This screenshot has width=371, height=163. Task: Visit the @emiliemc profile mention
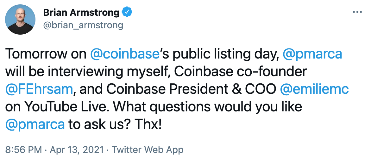[x=314, y=89]
